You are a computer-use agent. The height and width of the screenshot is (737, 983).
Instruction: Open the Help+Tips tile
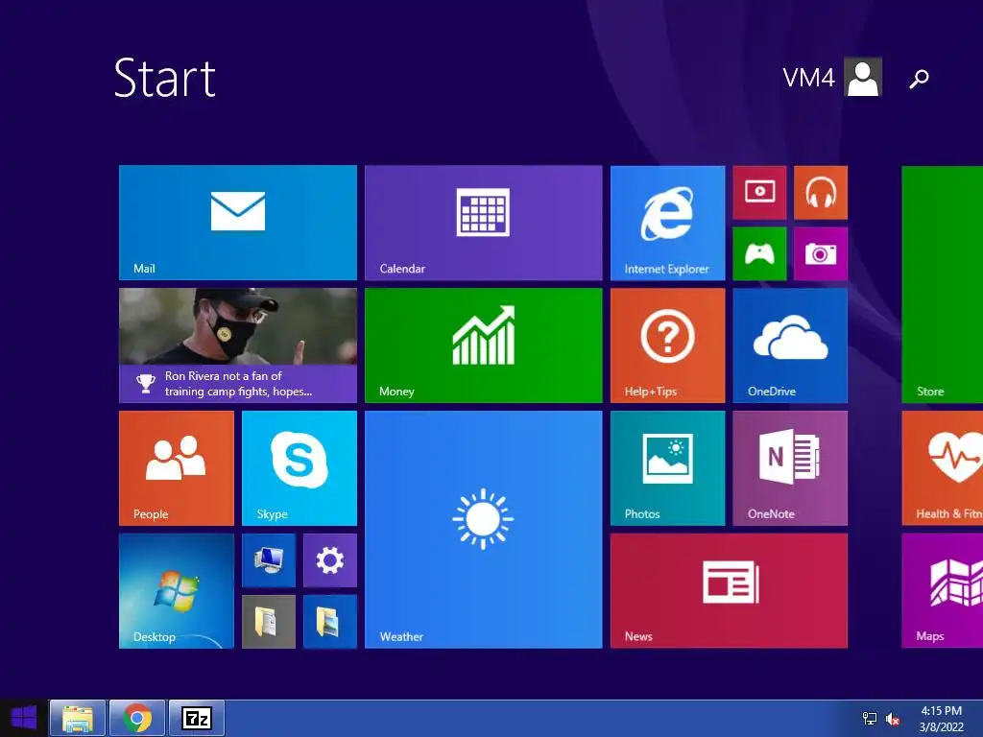(x=668, y=345)
